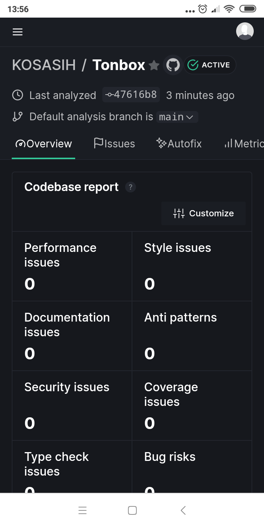Open the Tonbox repository title
Image resolution: width=264 pixels, height=528 pixels.
pyautogui.click(x=119, y=65)
